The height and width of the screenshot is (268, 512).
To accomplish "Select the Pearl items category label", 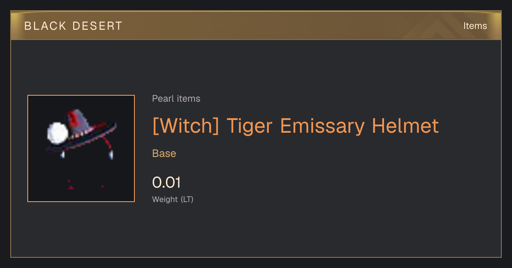I will [x=176, y=99].
